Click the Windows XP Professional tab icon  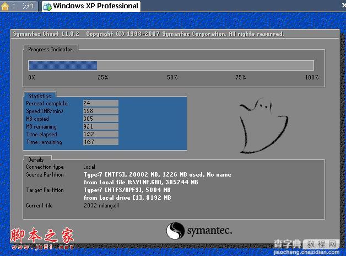point(47,7)
